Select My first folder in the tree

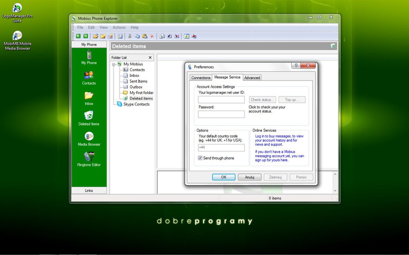point(142,93)
